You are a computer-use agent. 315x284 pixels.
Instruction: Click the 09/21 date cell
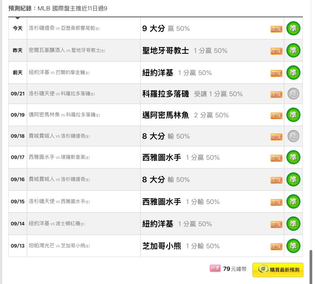(x=18, y=94)
